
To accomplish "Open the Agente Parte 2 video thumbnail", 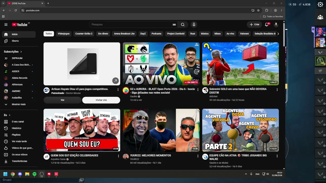I will 240,130.
